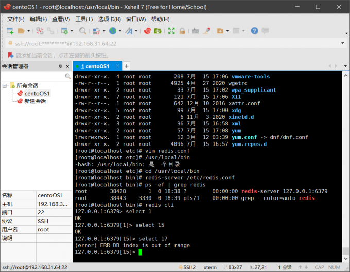Click the previous tab arrow

330,66
